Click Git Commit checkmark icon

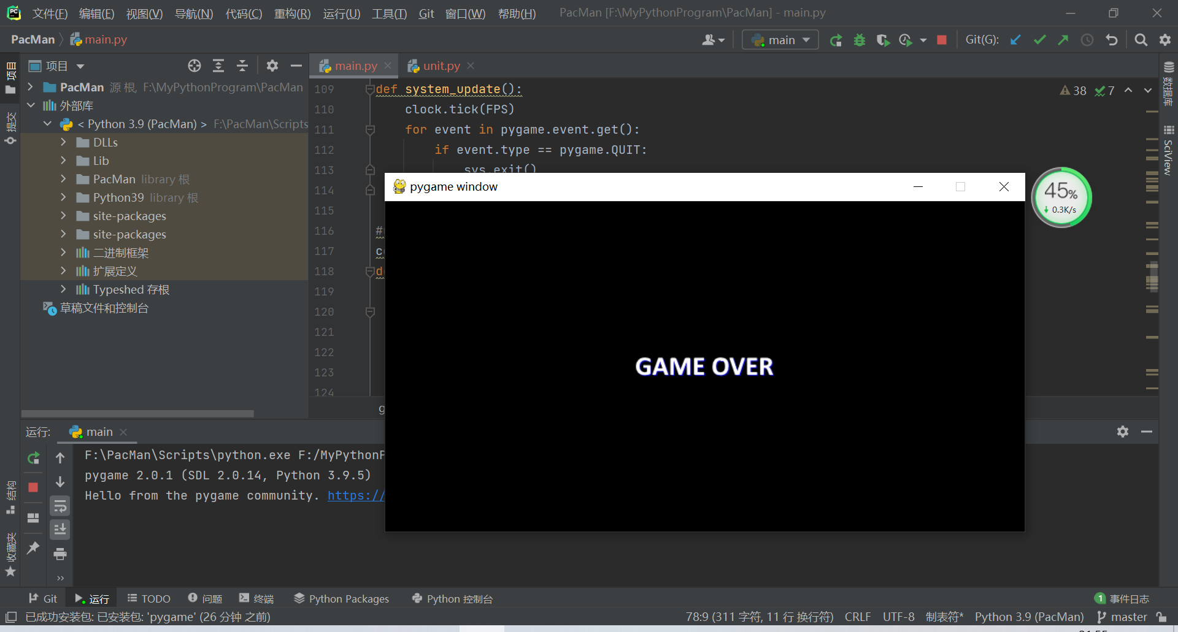tap(1039, 40)
